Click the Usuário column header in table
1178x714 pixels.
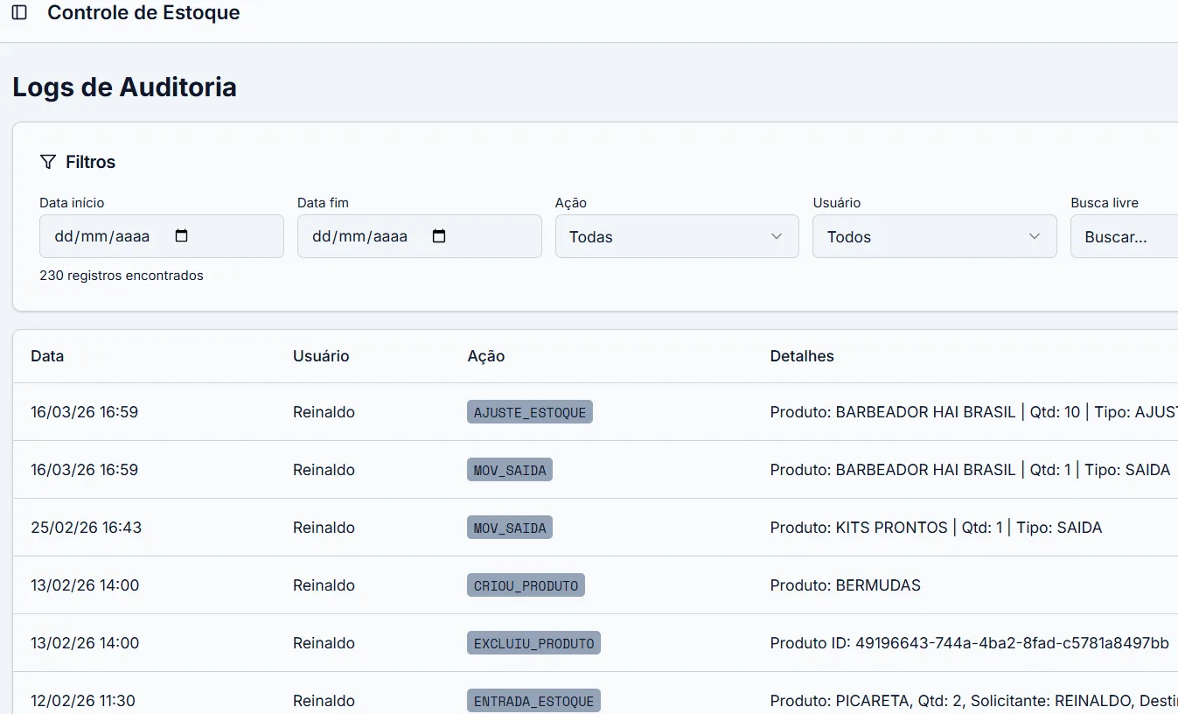tap(321, 356)
